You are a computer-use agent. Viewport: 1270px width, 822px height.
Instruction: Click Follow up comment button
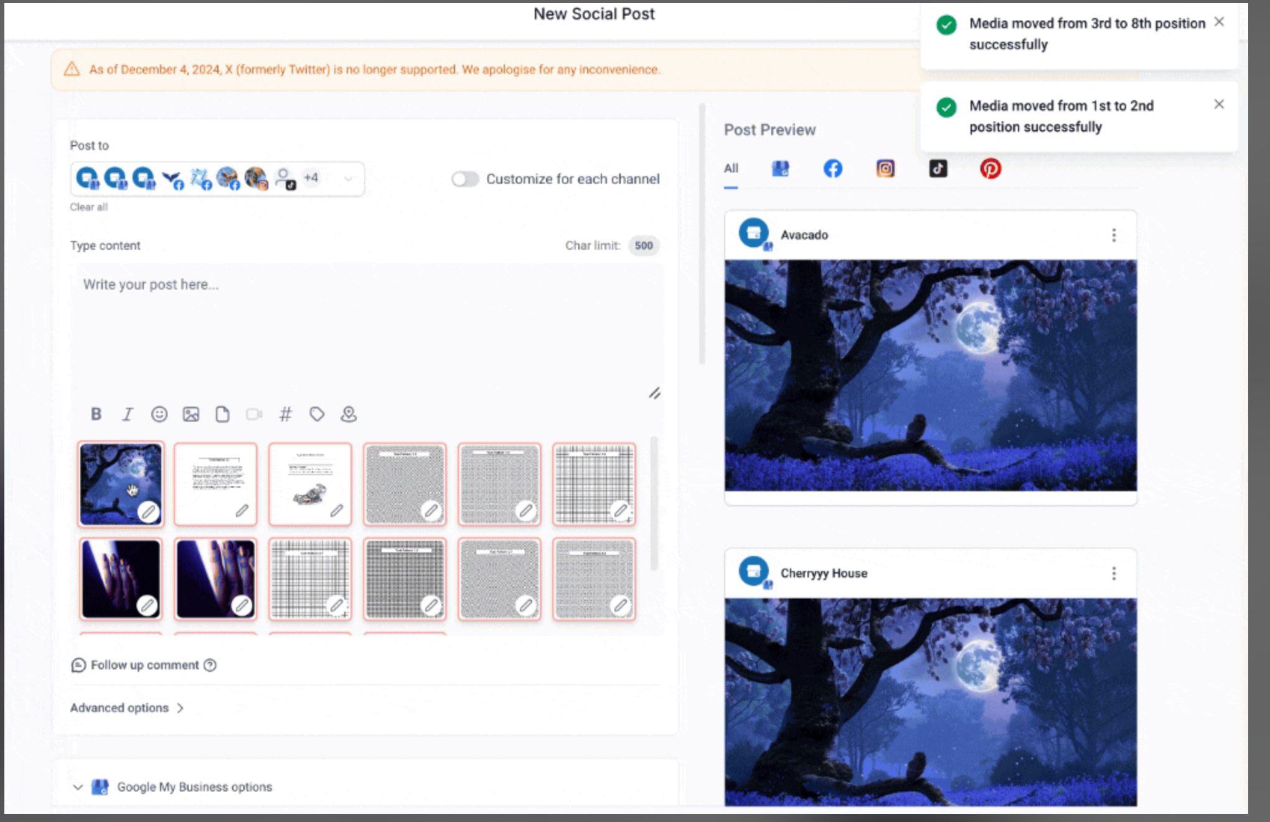pos(144,665)
